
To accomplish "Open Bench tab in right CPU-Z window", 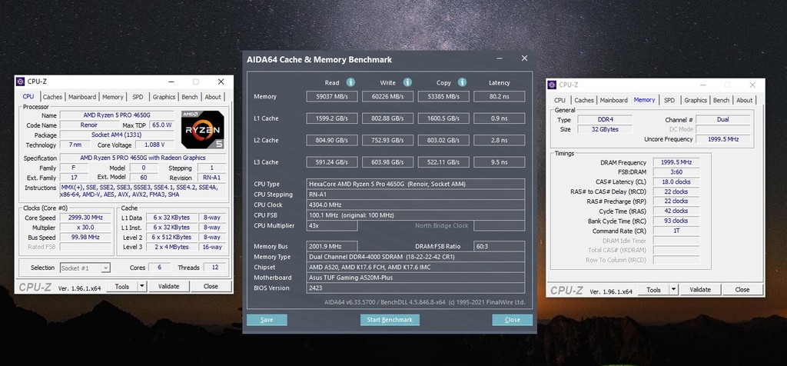I will click(721, 100).
